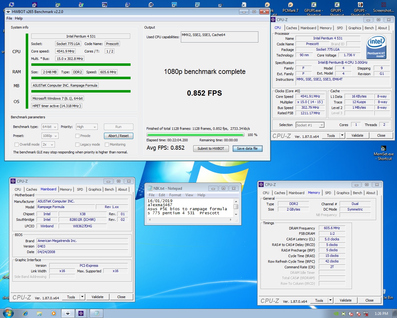Viewport: 397px width, 318px height.
Task: Click the Used CPU capabilities text box
Action: (x=219, y=37)
